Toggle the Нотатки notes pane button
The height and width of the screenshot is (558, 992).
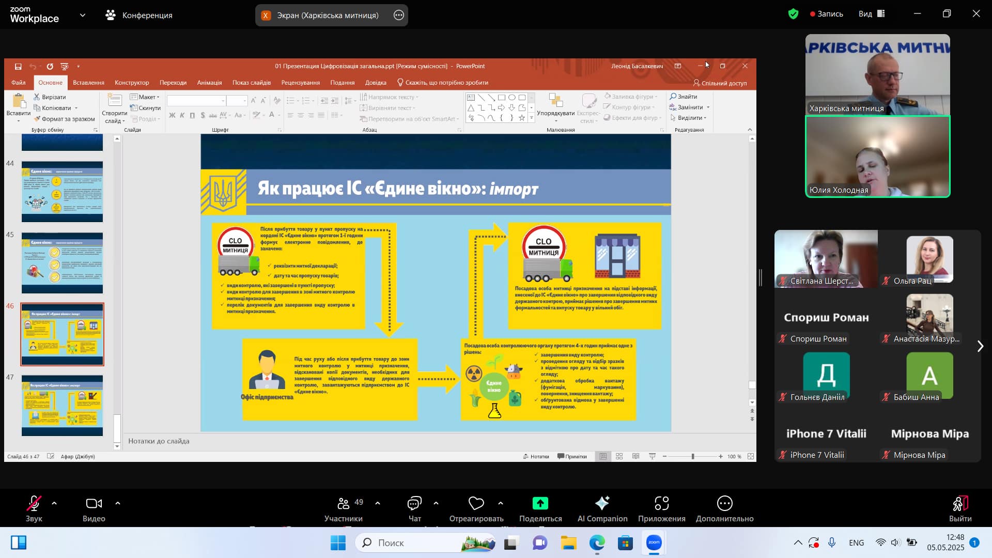click(x=536, y=457)
